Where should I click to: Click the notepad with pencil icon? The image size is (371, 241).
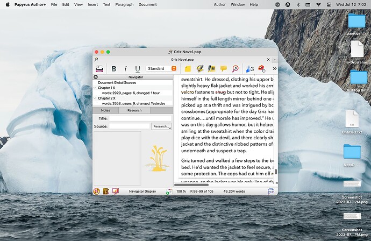199,69
